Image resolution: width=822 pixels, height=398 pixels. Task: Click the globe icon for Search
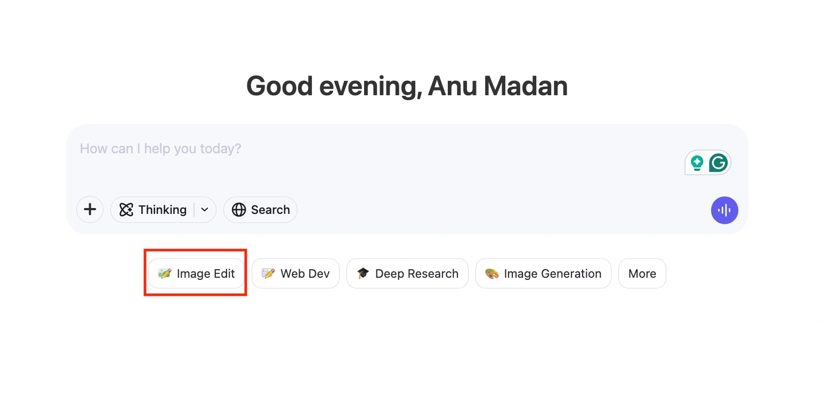(239, 210)
